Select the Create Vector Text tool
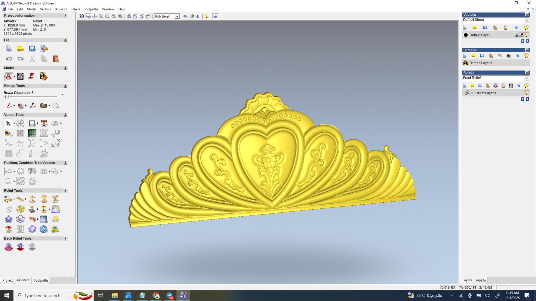Screen dimensions: 536x301 (x=44, y=123)
